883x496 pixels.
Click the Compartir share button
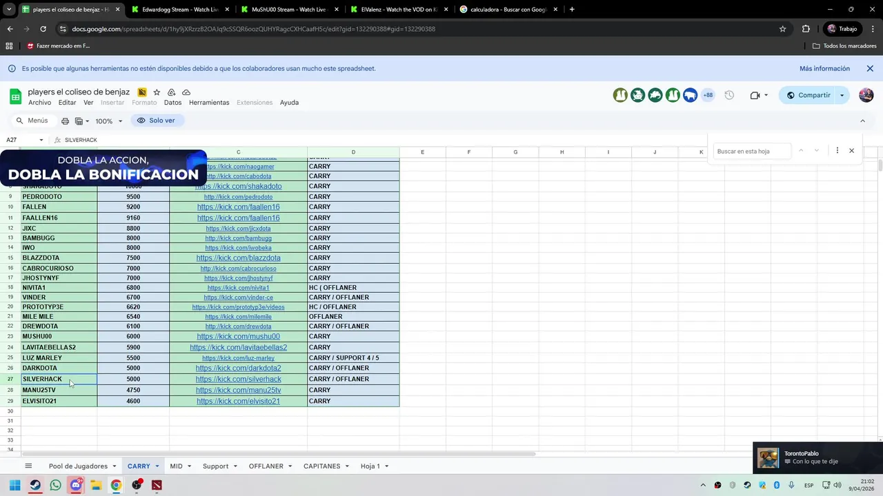pyautogui.click(x=808, y=95)
